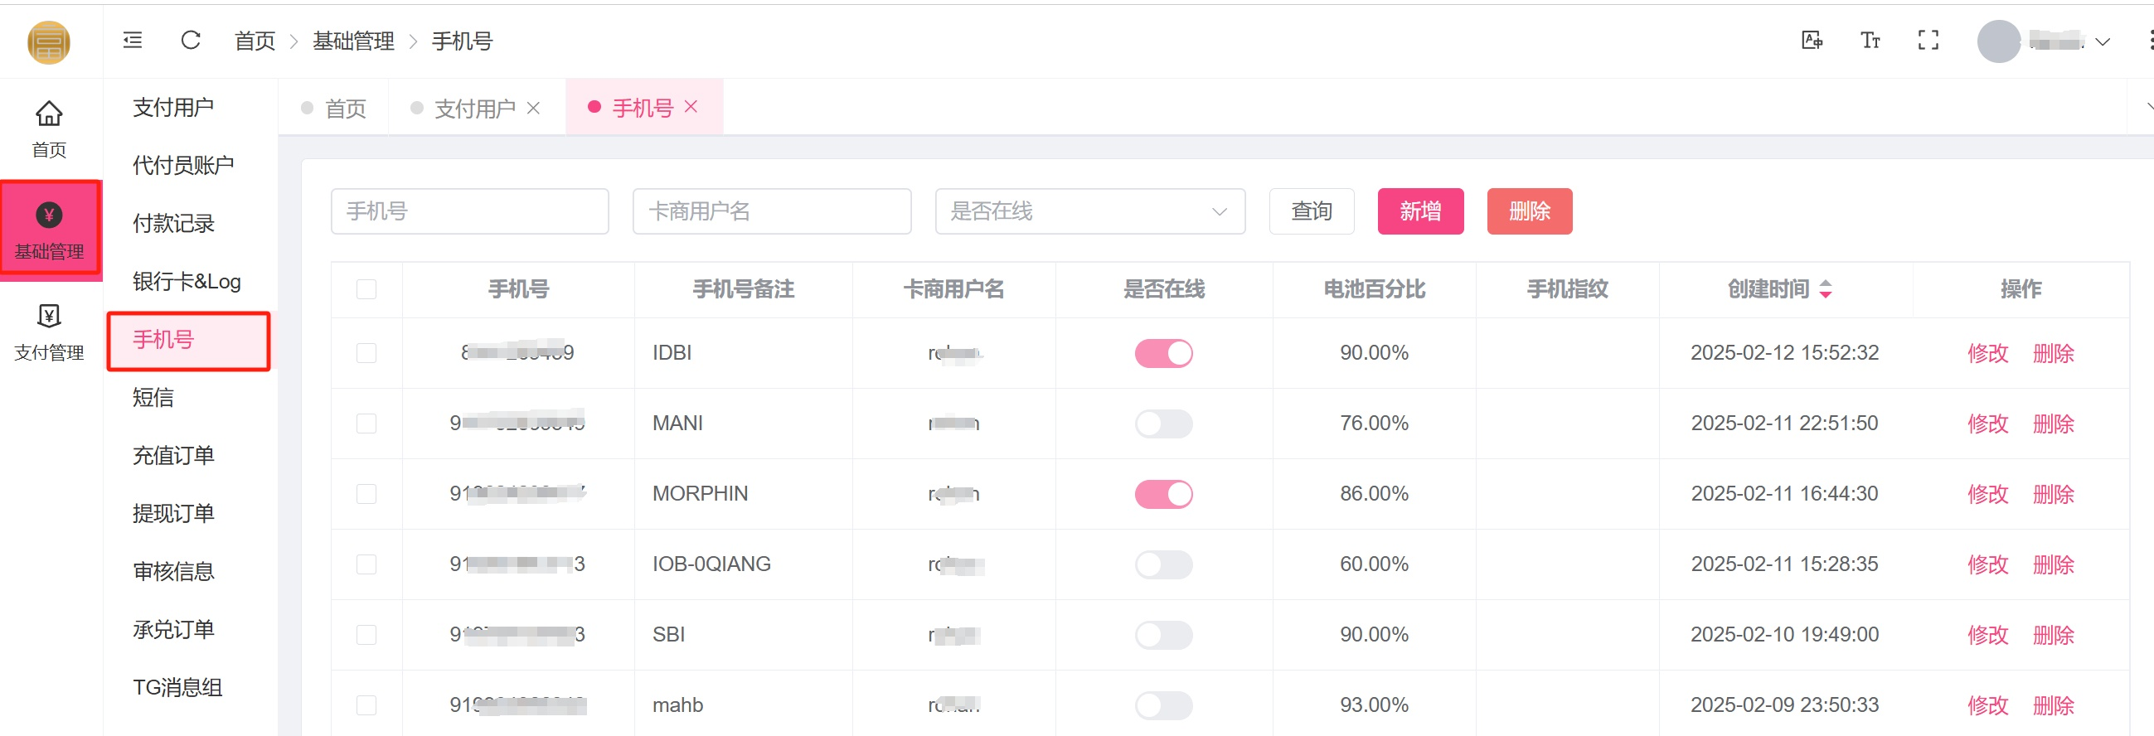The height and width of the screenshot is (736, 2154).
Task: Toggle the fullscreen icon
Action: [x=1928, y=40]
